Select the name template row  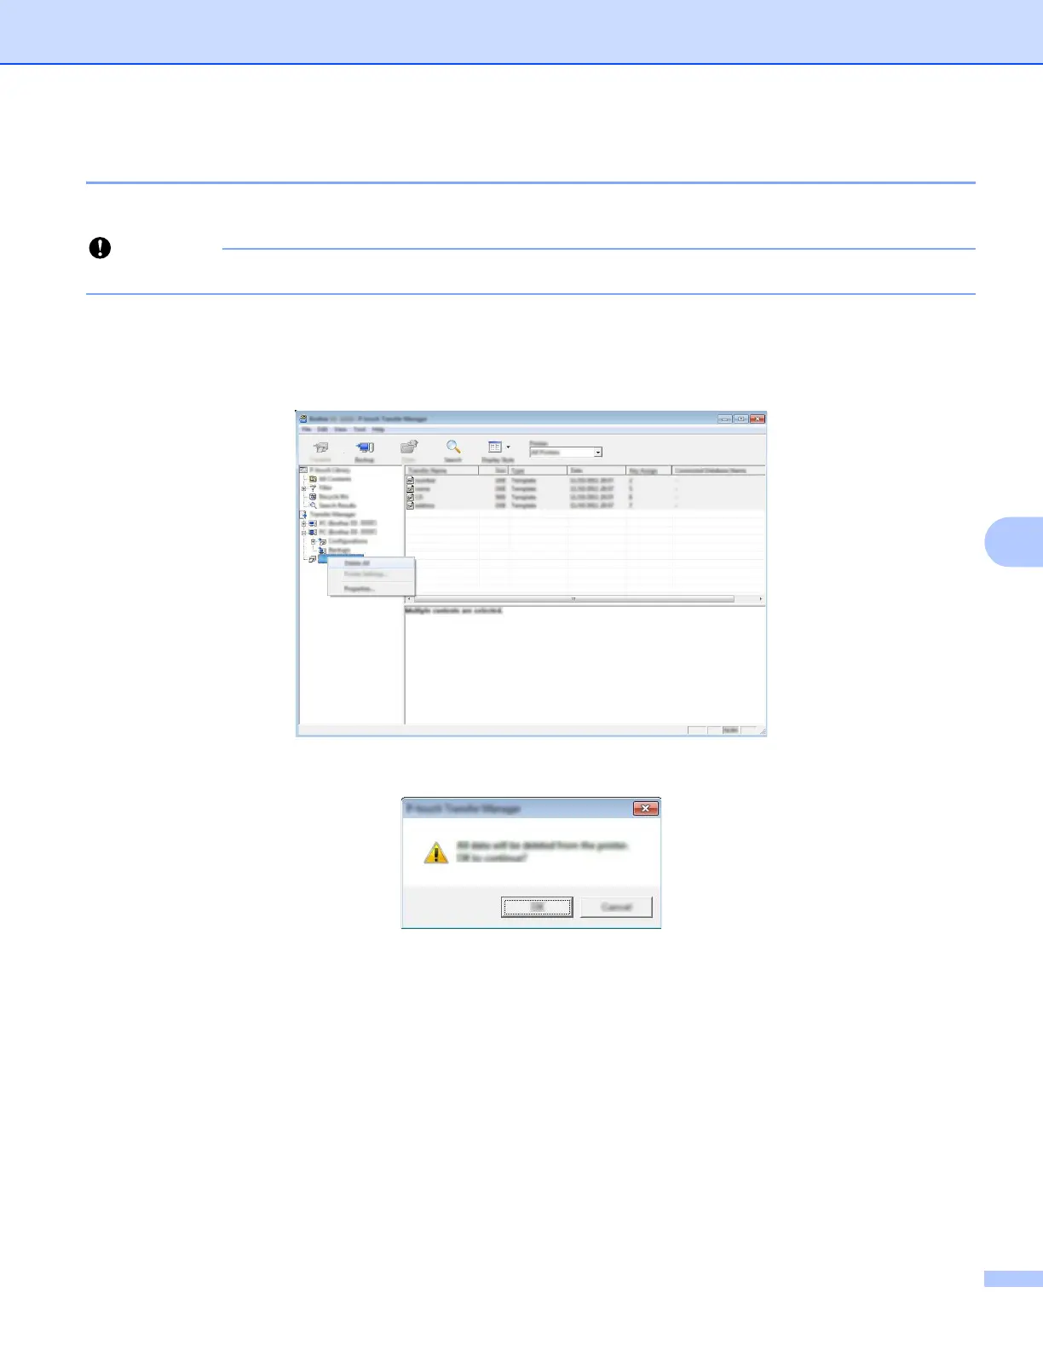coord(585,489)
